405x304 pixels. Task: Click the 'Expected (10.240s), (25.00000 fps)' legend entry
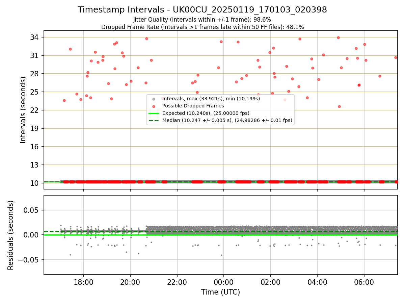click(x=205, y=113)
